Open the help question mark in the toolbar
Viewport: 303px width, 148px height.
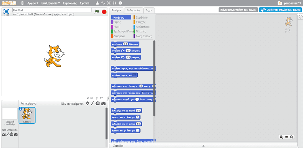point(120,3)
